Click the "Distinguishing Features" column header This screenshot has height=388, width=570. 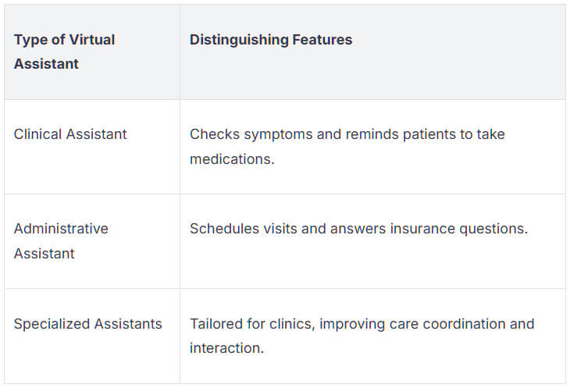pos(270,39)
